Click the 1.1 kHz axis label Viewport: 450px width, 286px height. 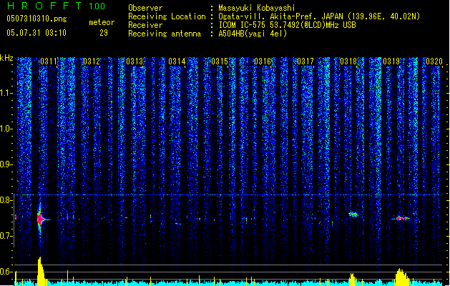(x=6, y=93)
